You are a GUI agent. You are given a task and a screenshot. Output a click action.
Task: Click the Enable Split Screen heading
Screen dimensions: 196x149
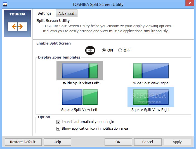tap(53, 43)
